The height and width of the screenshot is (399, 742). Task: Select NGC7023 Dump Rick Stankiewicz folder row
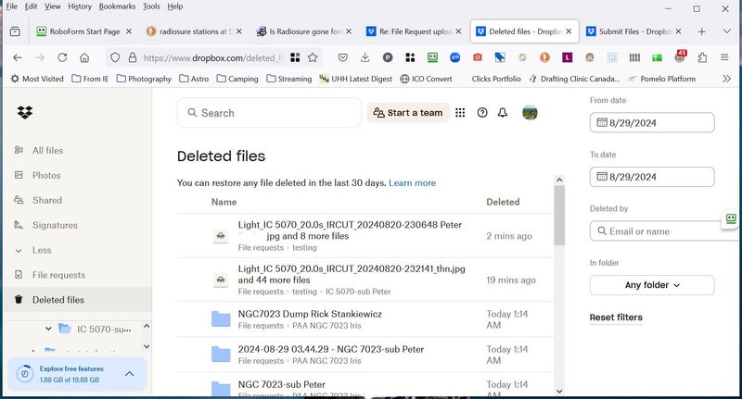pos(365,319)
